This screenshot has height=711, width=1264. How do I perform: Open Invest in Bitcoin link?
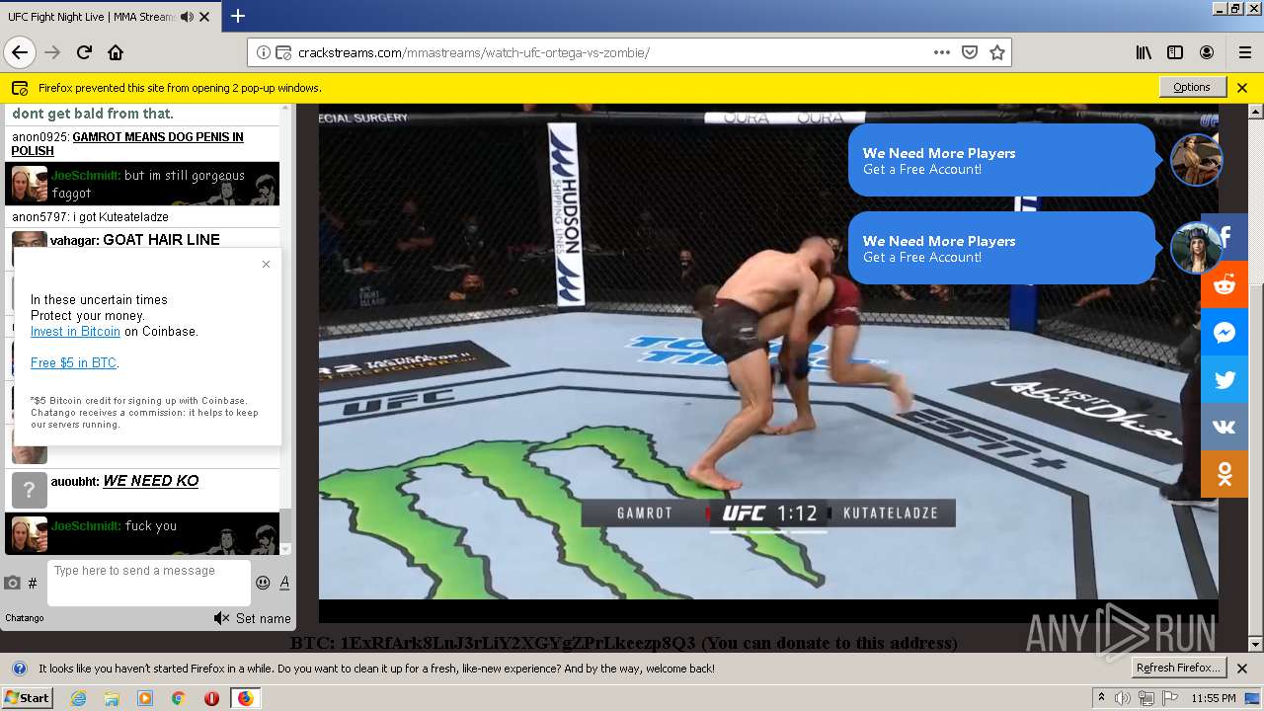coord(75,331)
